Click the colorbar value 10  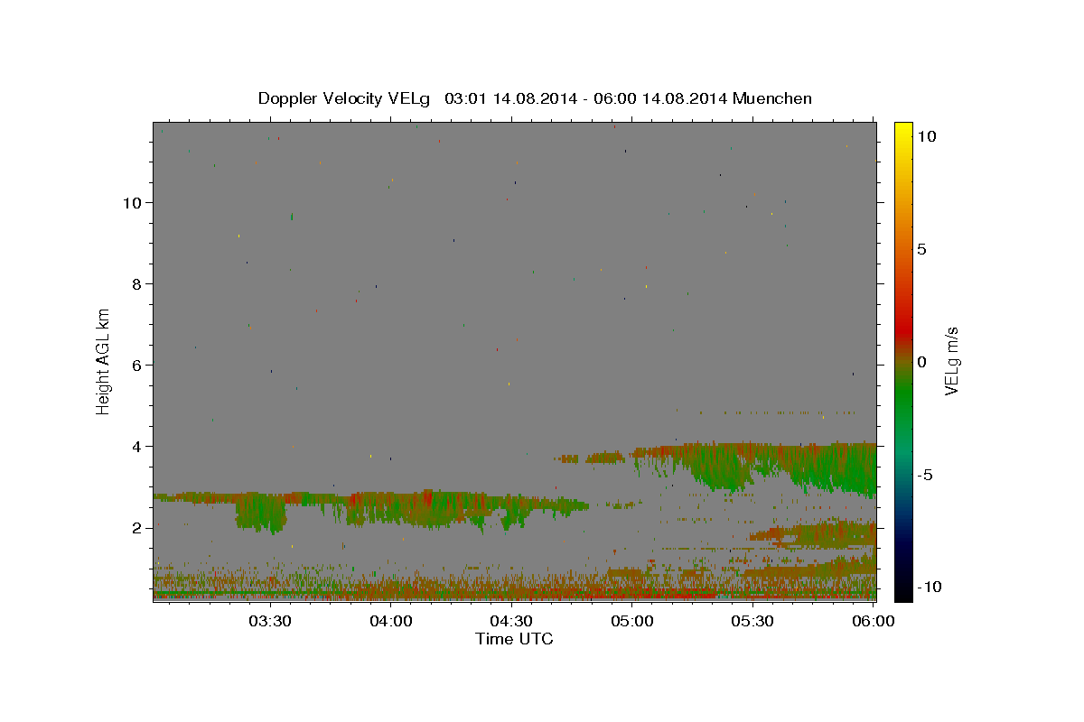tap(926, 136)
